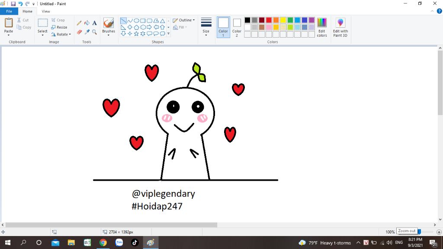
Task: Open Edit with Paint 3D
Action: click(x=340, y=27)
